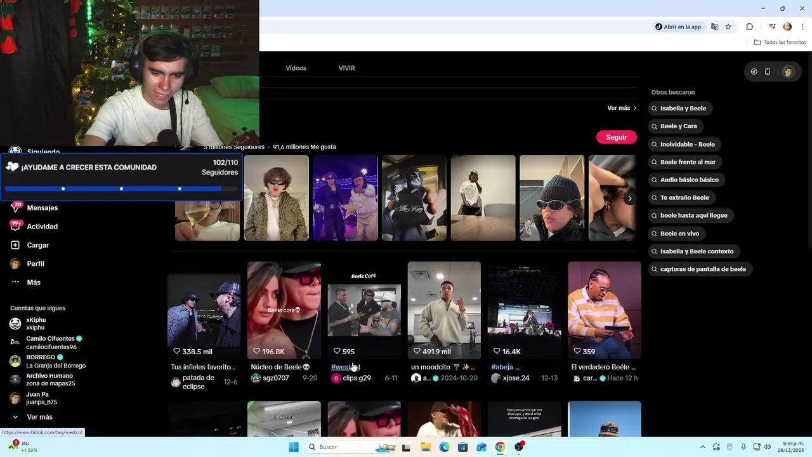812x457 pixels.
Task: Search suggestion Audio básico básico
Action: (x=685, y=180)
